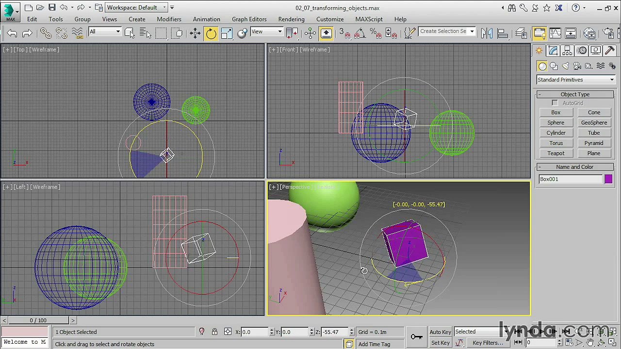This screenshot has width=621, height=349.
Task: Open the Material Editor icon
Action: click(x=589, y=33)
